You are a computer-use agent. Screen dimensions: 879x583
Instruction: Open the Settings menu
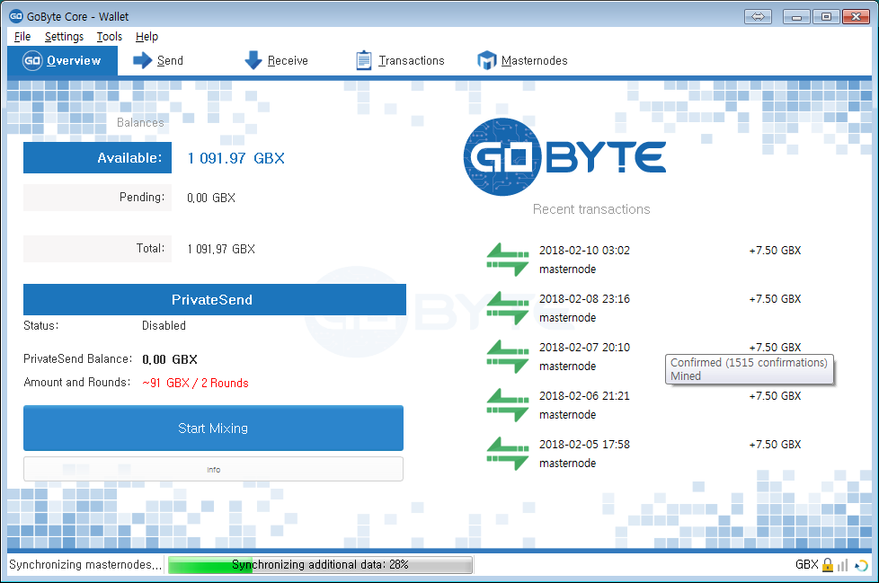coord(64,37)
